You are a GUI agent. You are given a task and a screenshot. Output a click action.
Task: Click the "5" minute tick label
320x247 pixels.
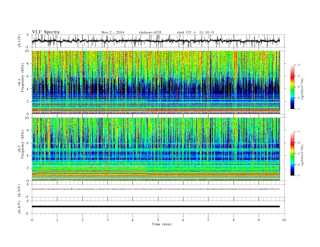click(158, 220)
